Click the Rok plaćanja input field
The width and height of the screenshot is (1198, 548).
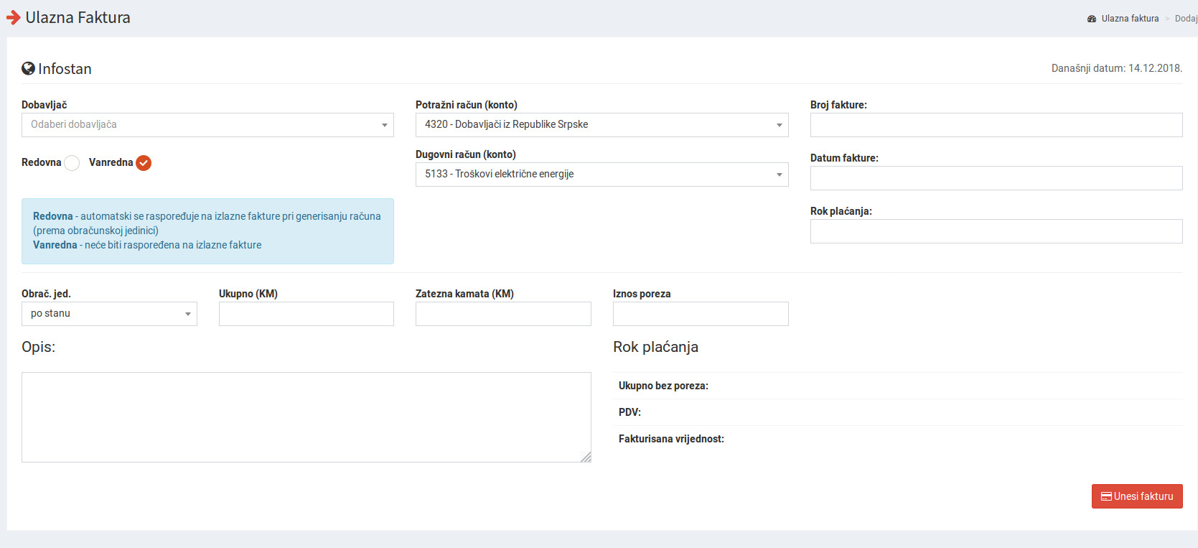coord(996,231)
